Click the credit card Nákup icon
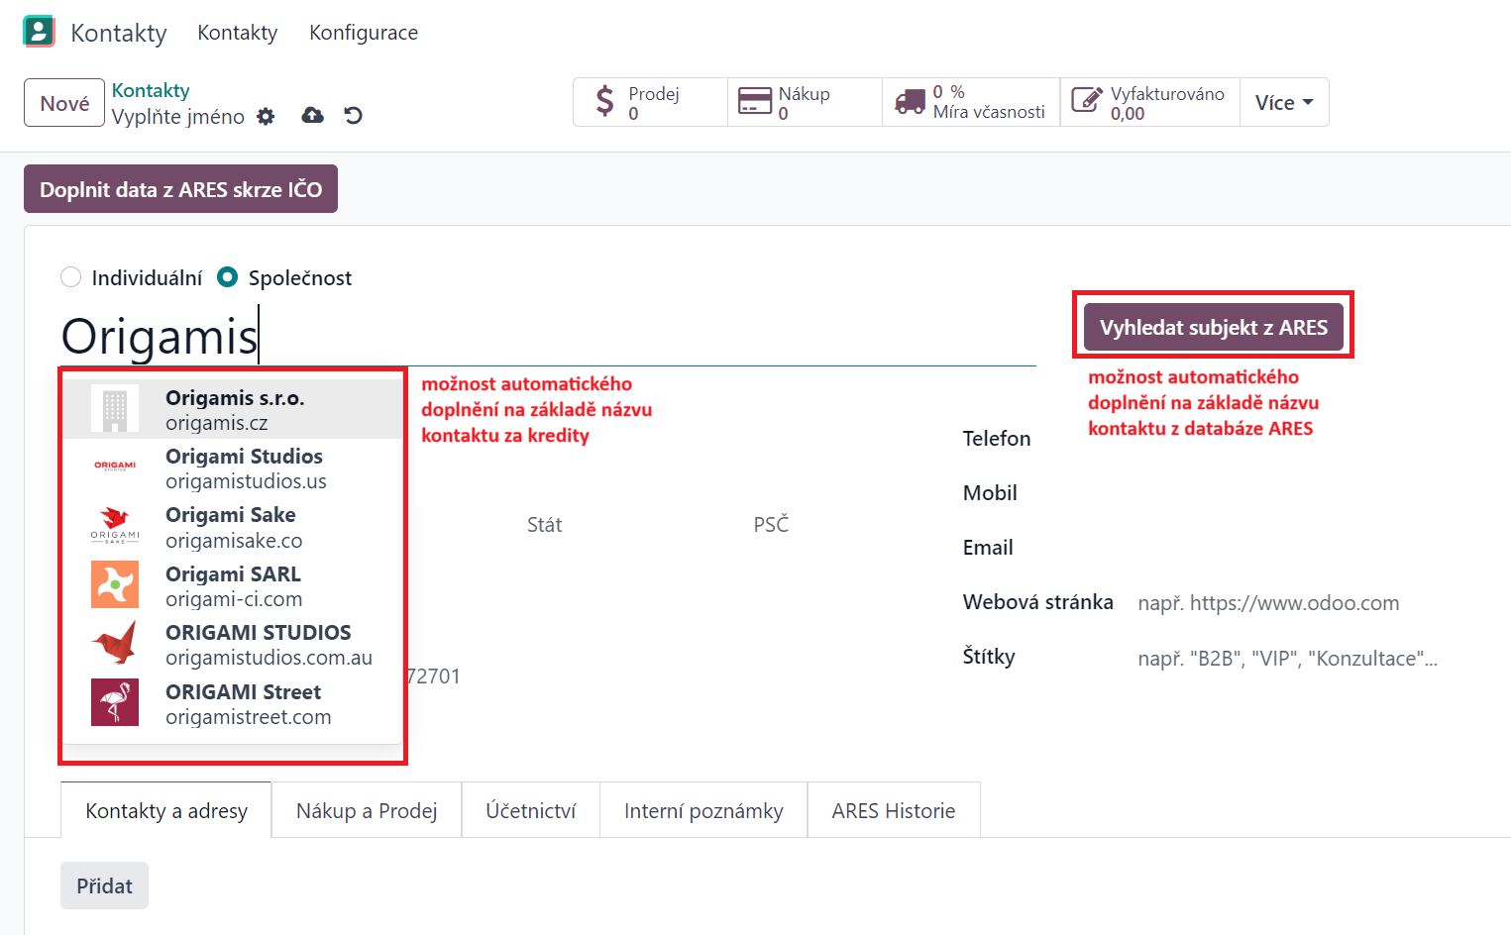The image size is (1511, 935). click(x=755, y=102)
